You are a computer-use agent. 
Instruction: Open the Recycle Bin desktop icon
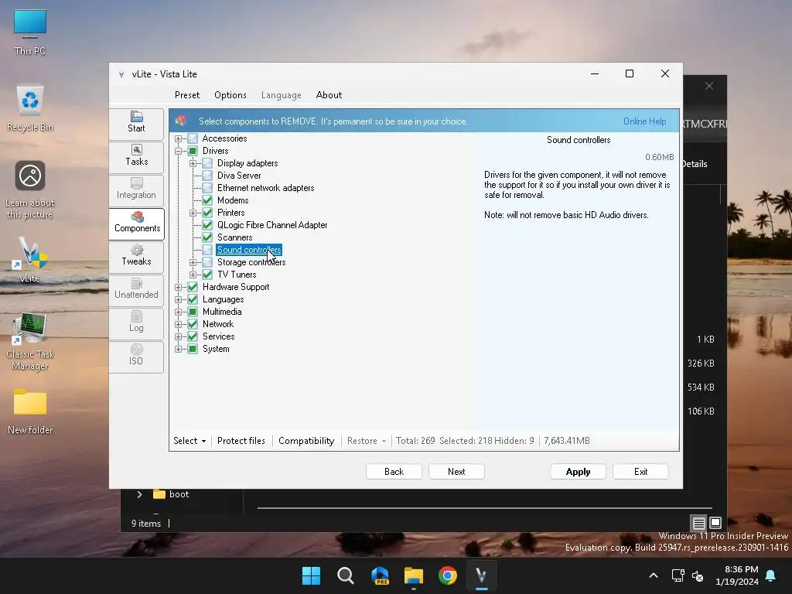(x=30, y=108)
